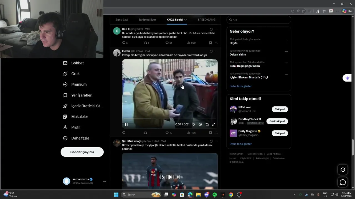Follow Daily Magazin with Takip et
Viewport: 355px width, 199px height.
pos(280,133)
